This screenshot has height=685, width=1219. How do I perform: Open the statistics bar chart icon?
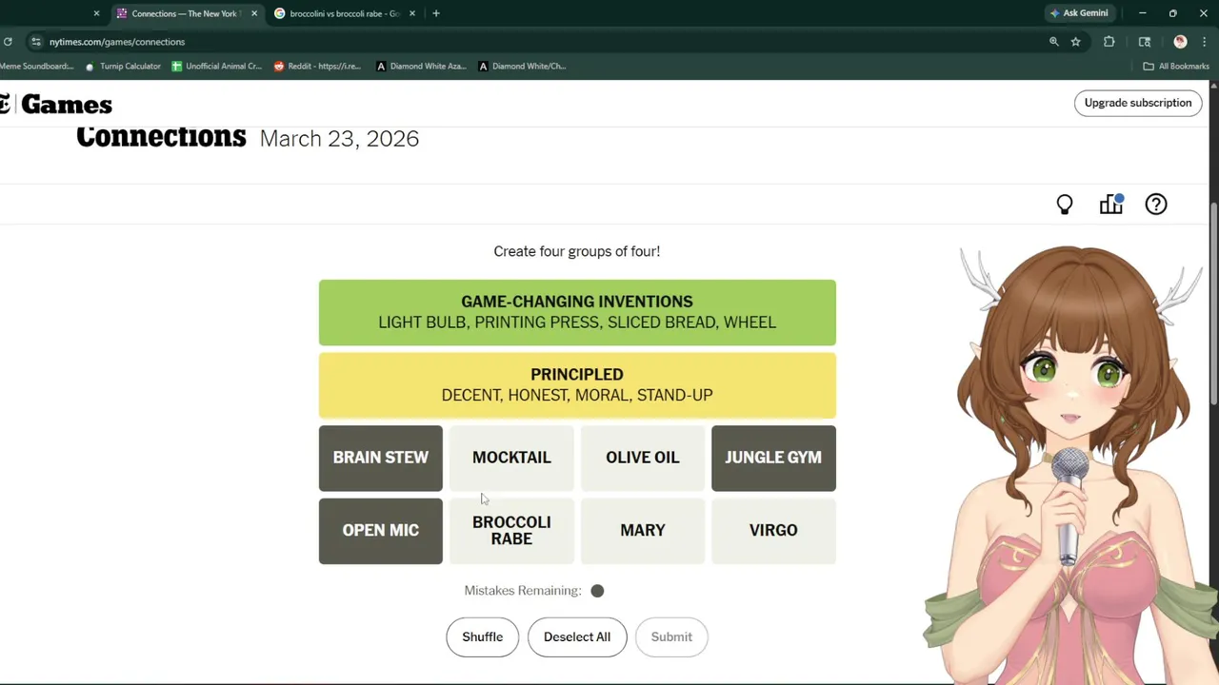point(1110,205)
